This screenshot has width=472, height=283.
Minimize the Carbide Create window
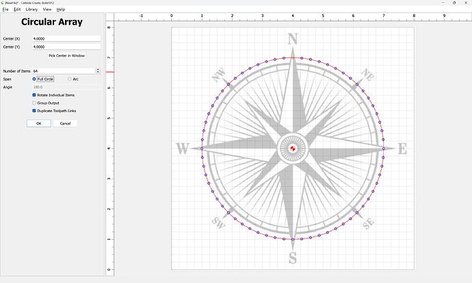[443, 3]
